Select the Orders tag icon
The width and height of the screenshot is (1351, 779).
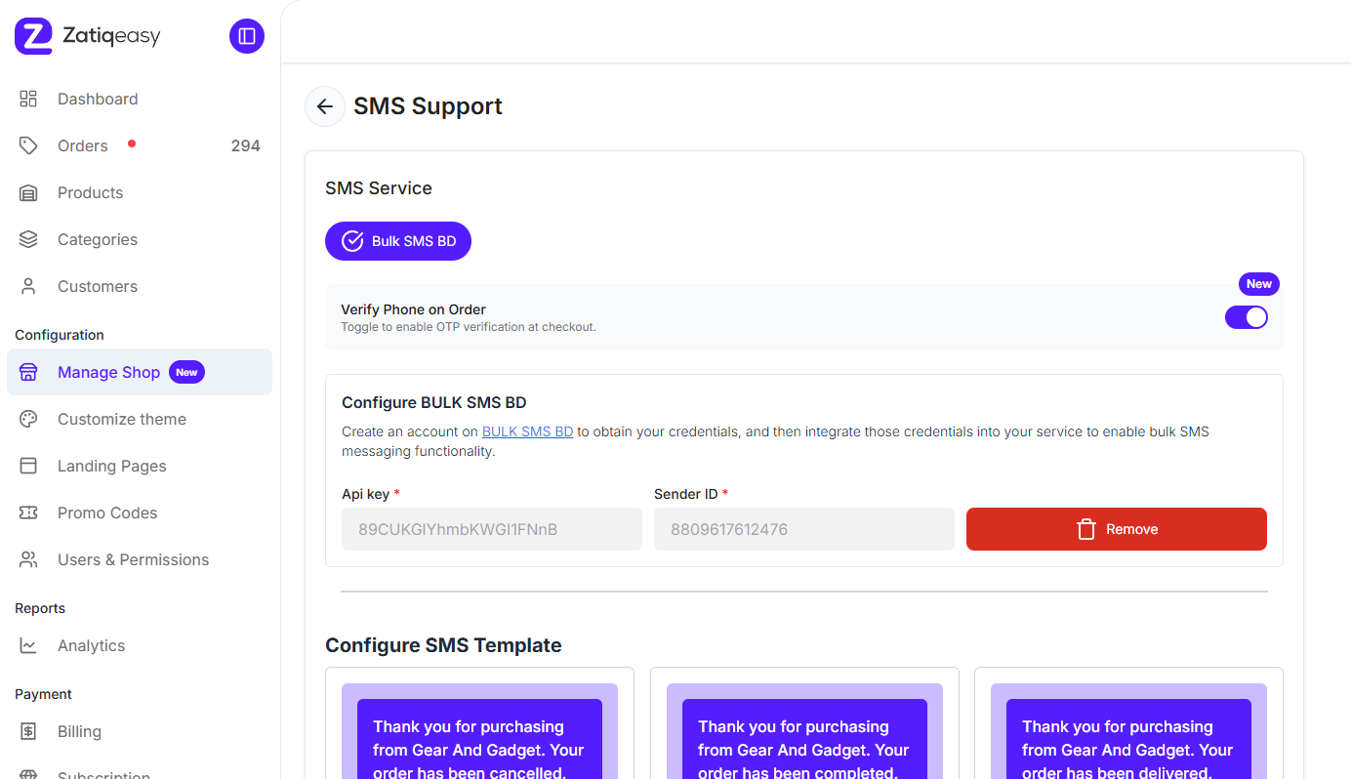pos(28,144)
